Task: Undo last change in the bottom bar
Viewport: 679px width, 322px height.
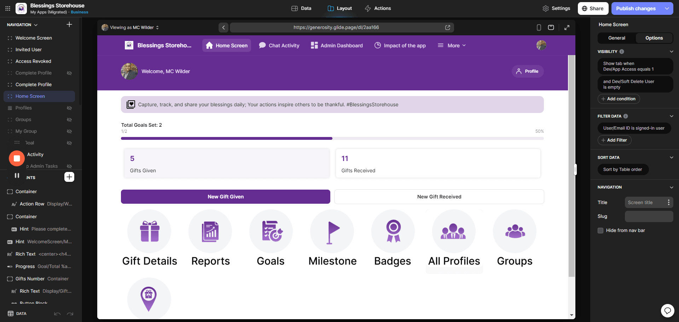Action: coord(57,314)
